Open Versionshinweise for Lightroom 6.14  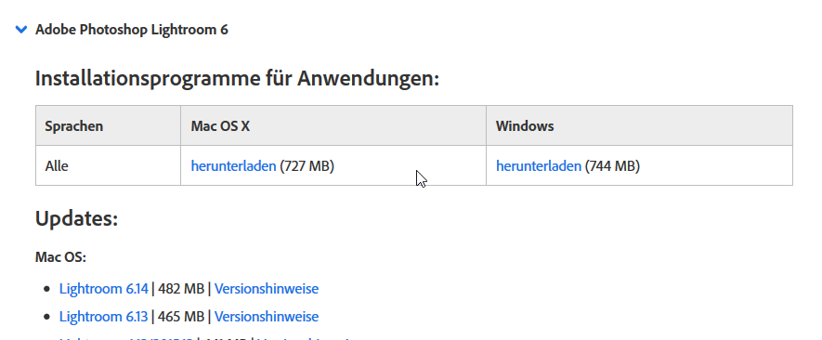(267, 289)
